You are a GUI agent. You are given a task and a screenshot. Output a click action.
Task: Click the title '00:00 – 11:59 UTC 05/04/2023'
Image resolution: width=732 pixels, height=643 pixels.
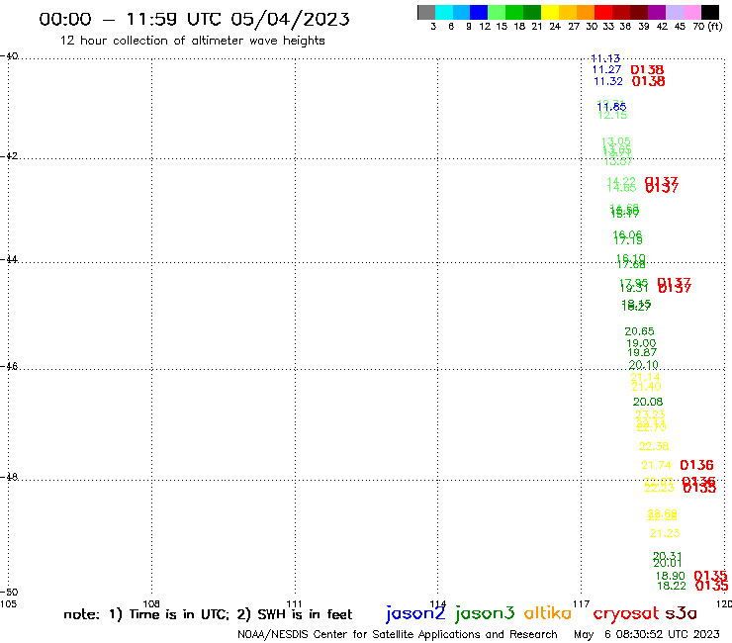point(194,19)
